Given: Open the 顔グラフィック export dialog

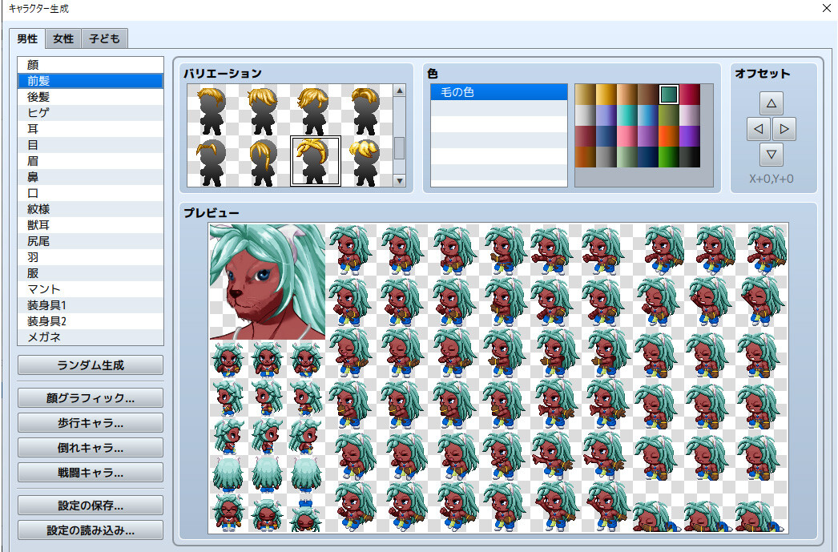Looking at the screenshot, I should (x=90, y=397).
